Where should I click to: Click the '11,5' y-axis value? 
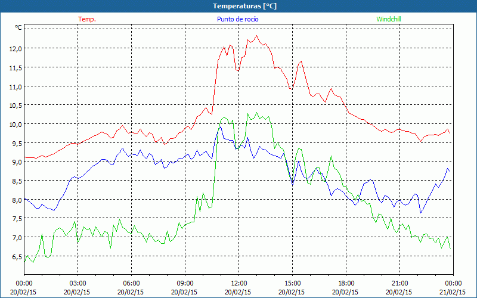coord(16,68)
